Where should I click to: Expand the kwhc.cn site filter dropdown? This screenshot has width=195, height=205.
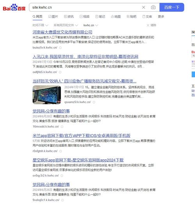tap(90, 25)
